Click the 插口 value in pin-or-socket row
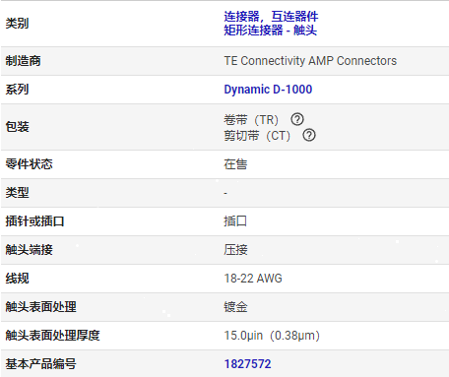Image resolution: width=449 pixels, height=377 pixels. [235, 221]
